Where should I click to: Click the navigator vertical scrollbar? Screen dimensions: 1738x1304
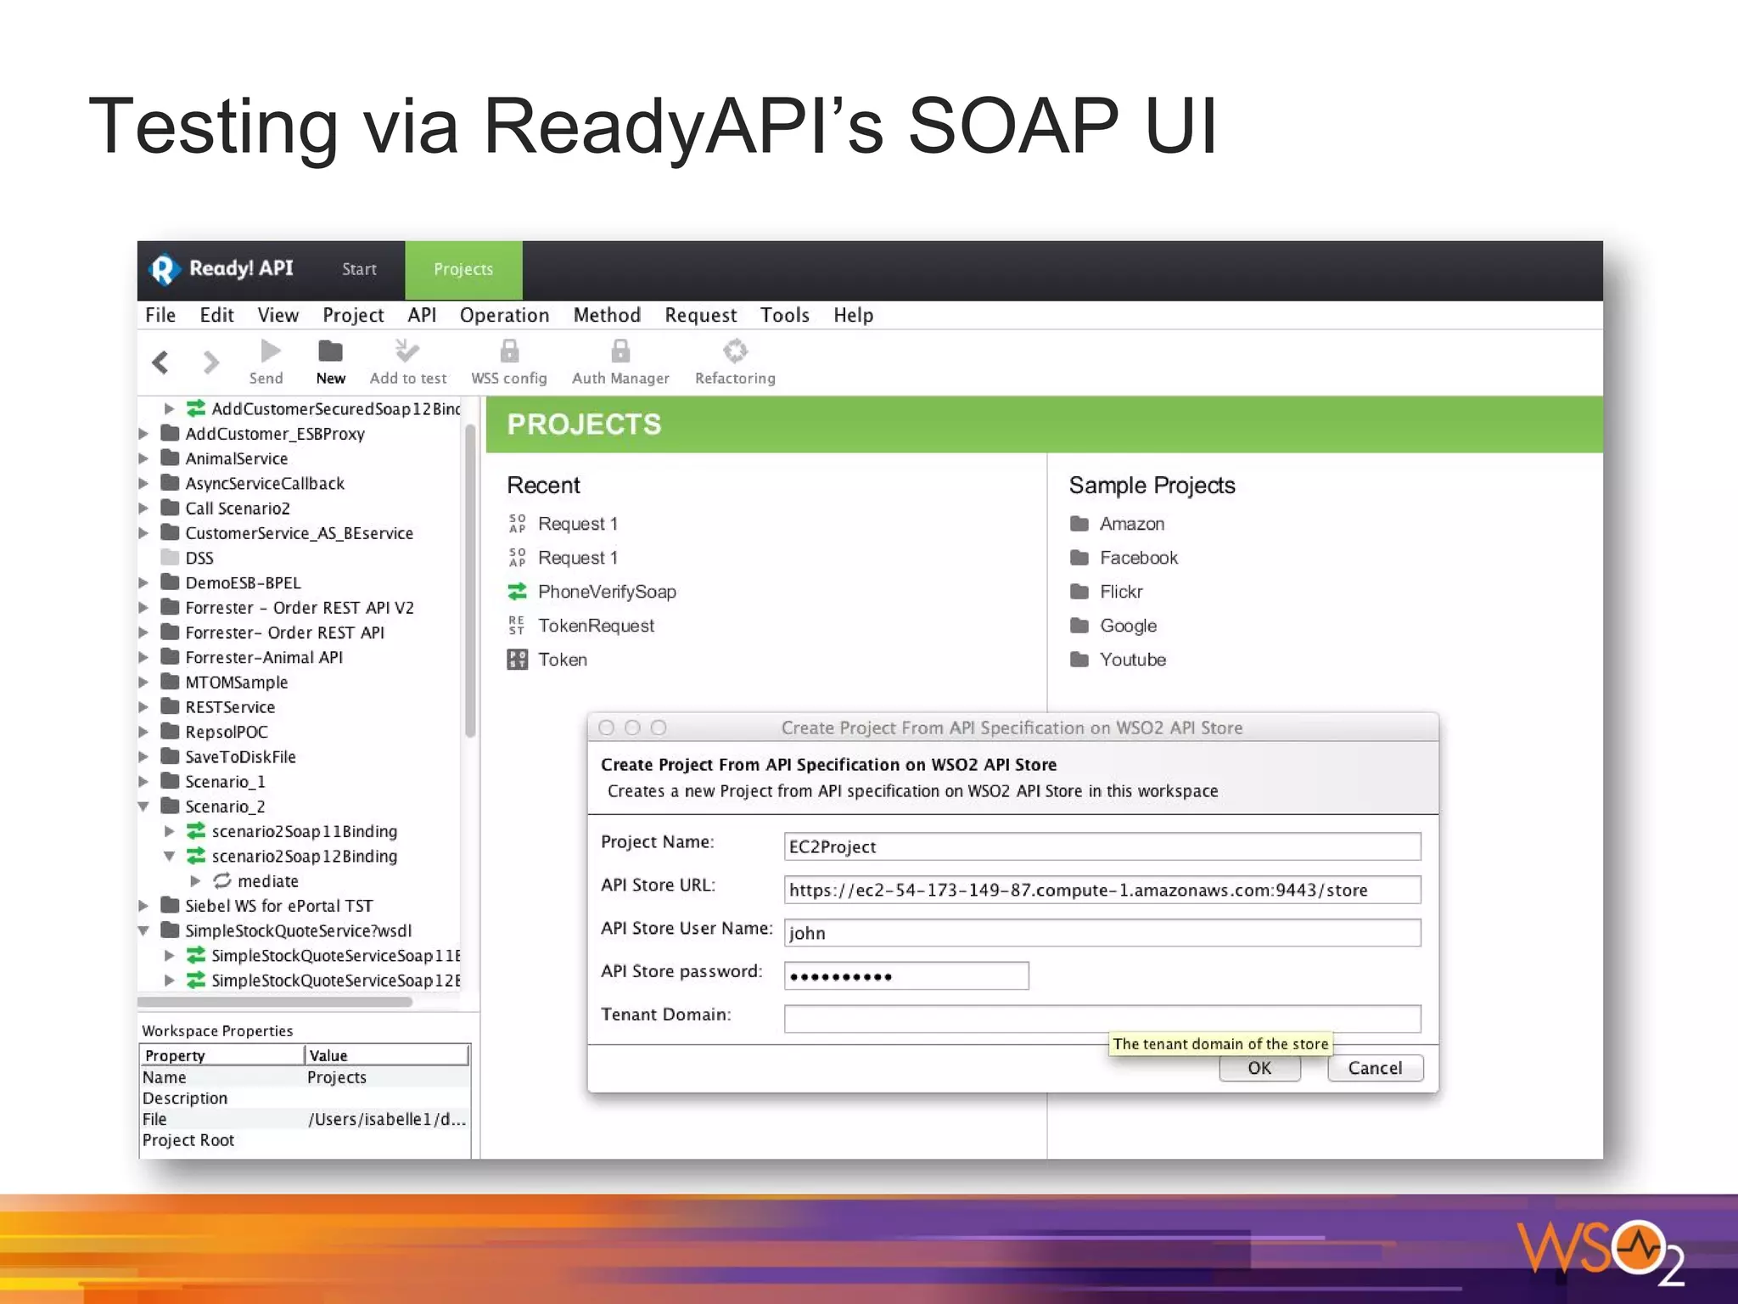(470, 582)
